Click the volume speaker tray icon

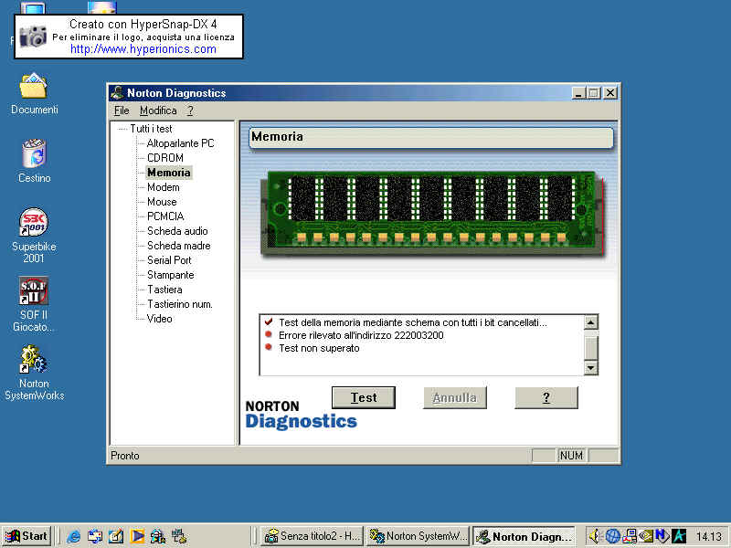[593, 536]
